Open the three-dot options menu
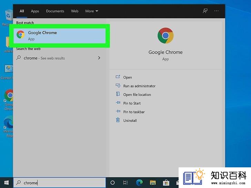251x188 pixels. tap(217, 11)
